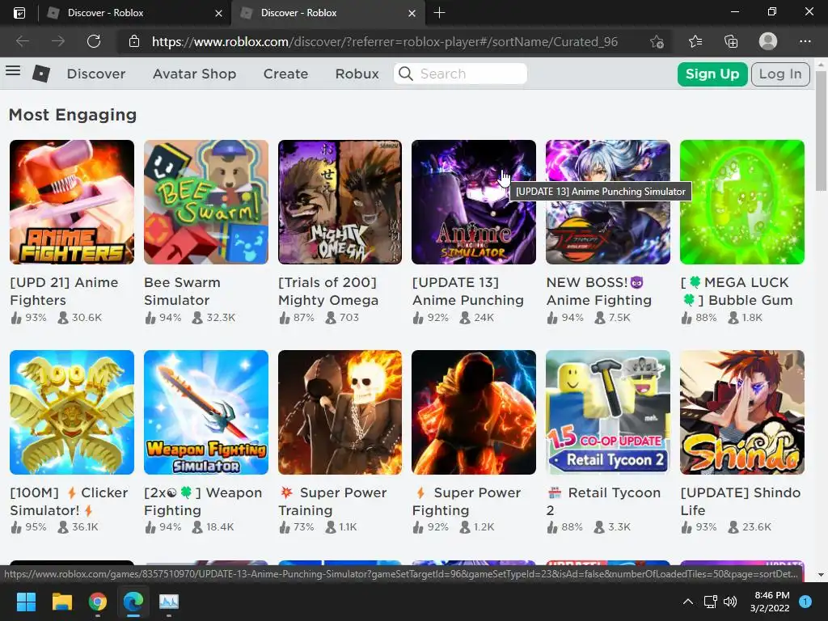This screenshot has width=828, height=621.
Task: Open the Mighty Omega game thumbnail
Action: point(340,201)
